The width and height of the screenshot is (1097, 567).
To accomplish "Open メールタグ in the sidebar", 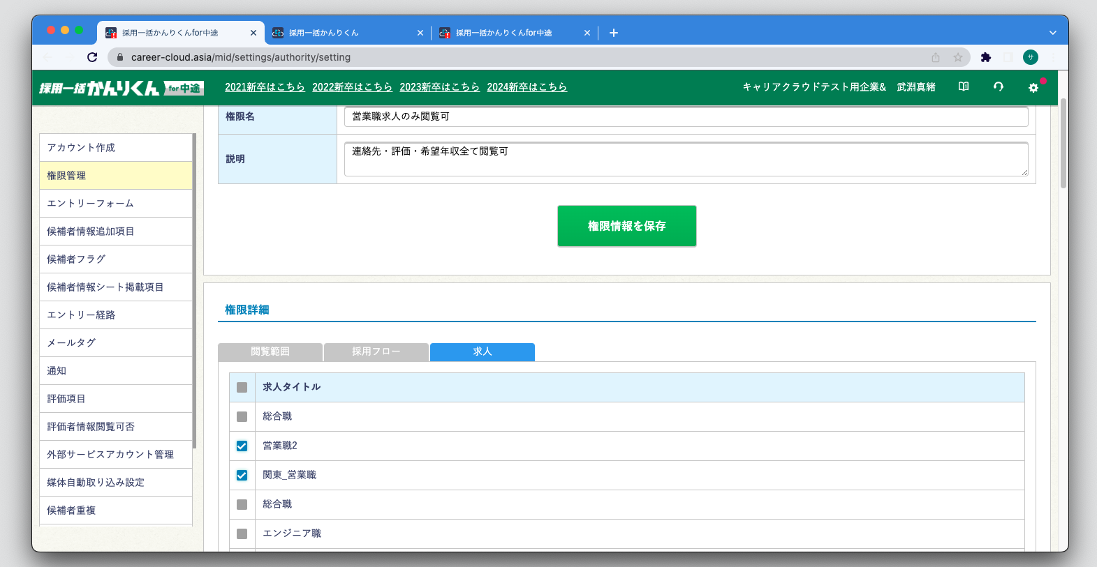I will [116, 343].
